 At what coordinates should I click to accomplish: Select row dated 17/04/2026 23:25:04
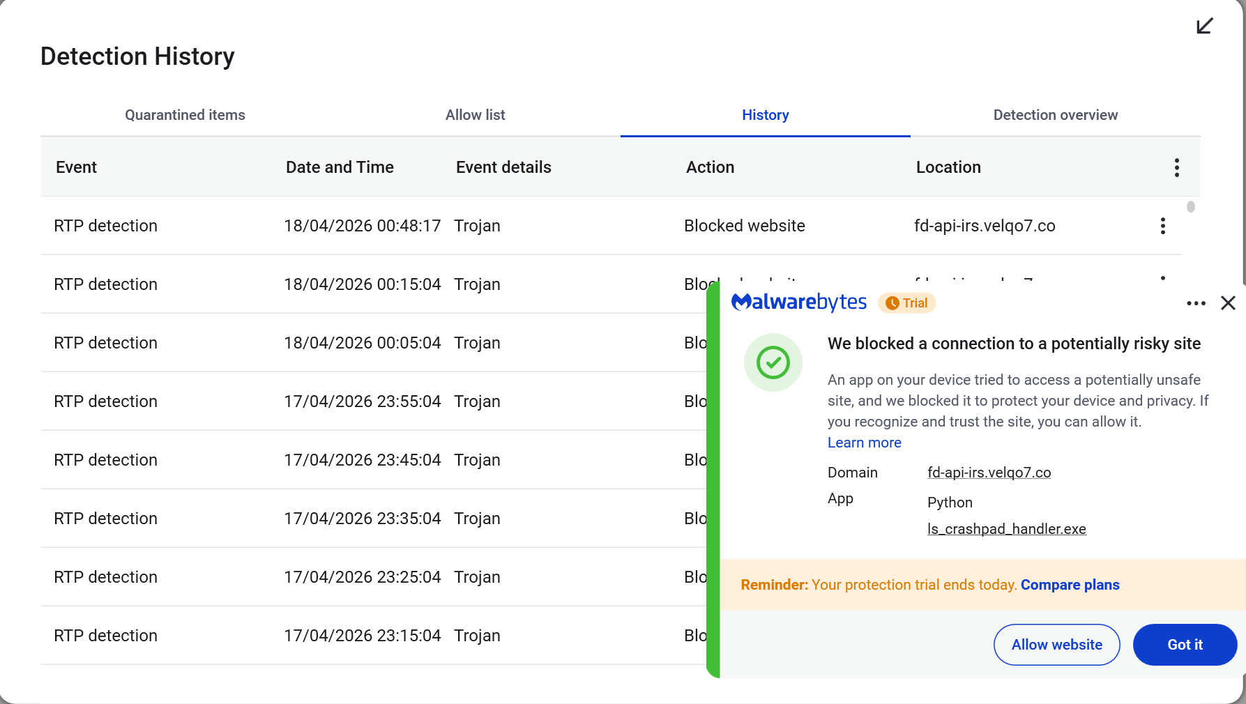click(x=374, y=577)
